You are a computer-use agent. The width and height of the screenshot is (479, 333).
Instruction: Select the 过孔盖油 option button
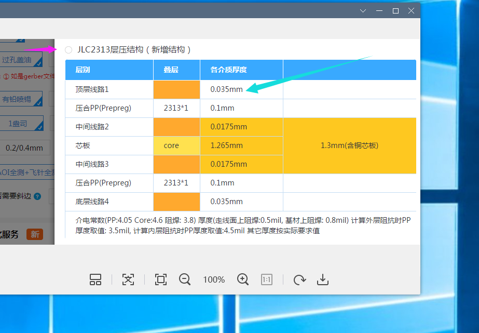pyautogui.click(x=21, y=59)
